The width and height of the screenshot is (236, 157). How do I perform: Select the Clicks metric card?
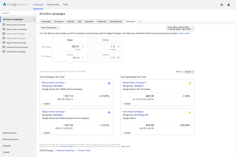(x=105, y=40)
